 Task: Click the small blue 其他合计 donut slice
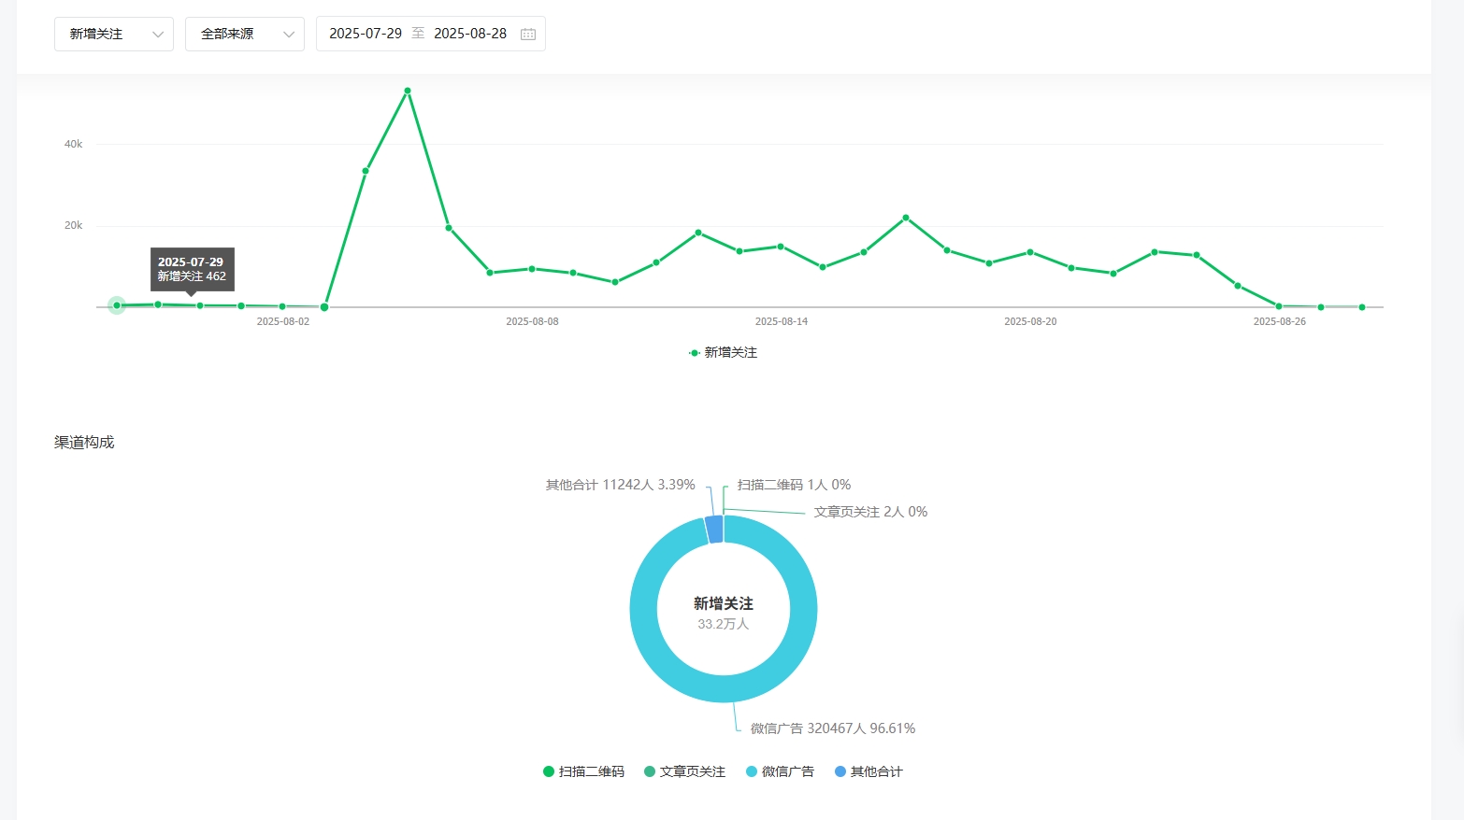714,529
